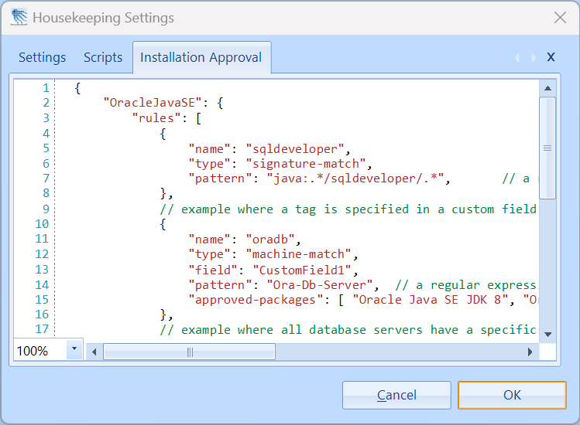Close the Housekeeping Settings dialog window

(560, 17)
